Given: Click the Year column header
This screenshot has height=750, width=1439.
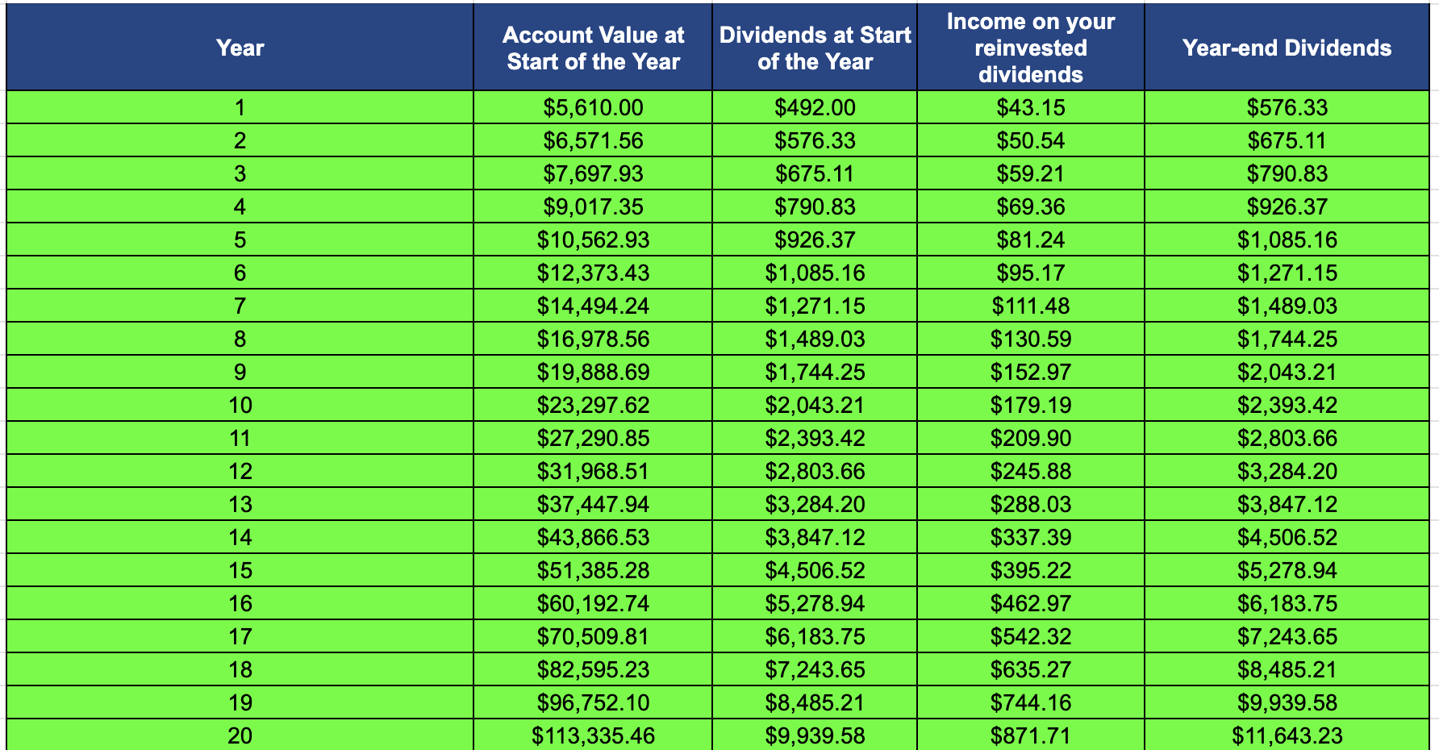Looking at the screenshot, I should click(x=240, y=48).
